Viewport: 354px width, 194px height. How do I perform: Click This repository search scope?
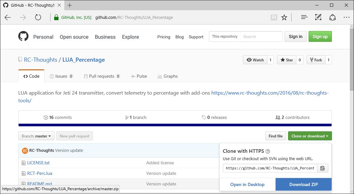[225, 36]
